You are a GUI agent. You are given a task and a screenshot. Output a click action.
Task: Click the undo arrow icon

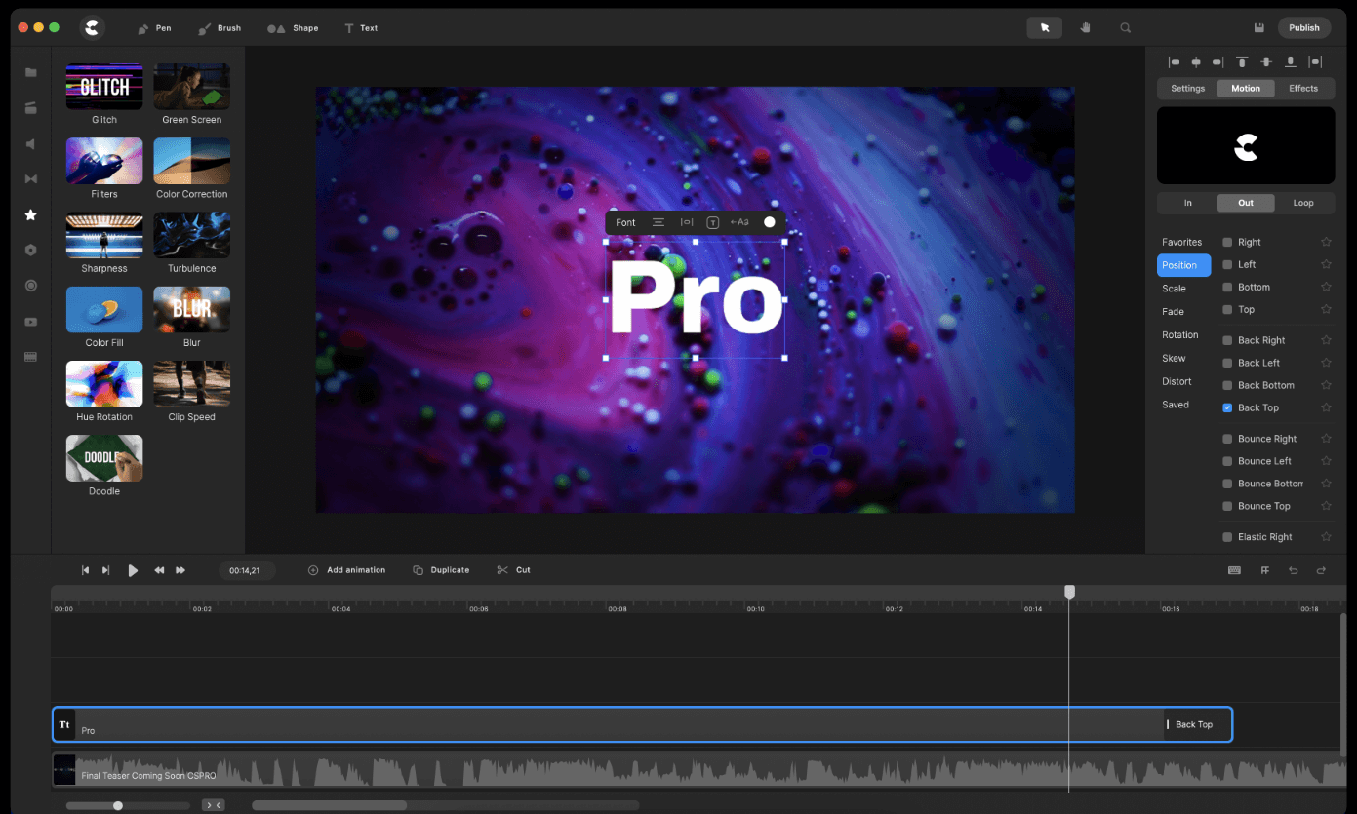[x=1294, y=570]
